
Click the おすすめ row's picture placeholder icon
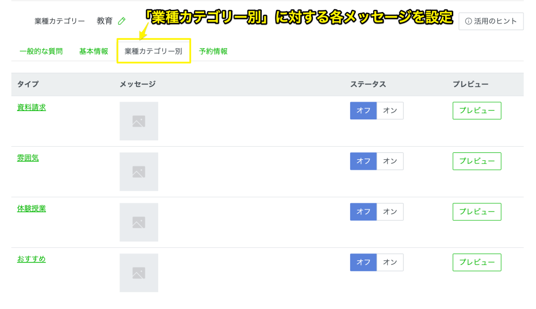(x=138, y=272)
